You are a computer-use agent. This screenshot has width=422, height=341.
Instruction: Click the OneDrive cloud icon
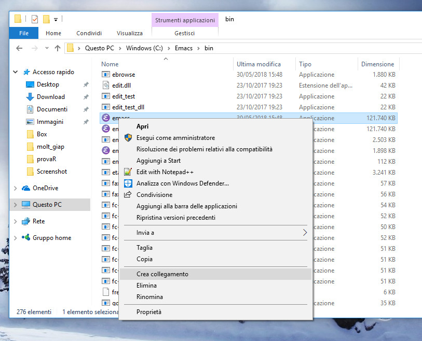tap(26, 188)
